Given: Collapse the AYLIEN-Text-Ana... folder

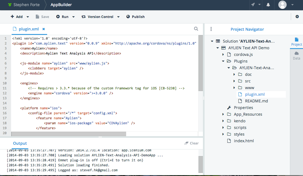Looking at the screenshot, I should tap(229, 68).
